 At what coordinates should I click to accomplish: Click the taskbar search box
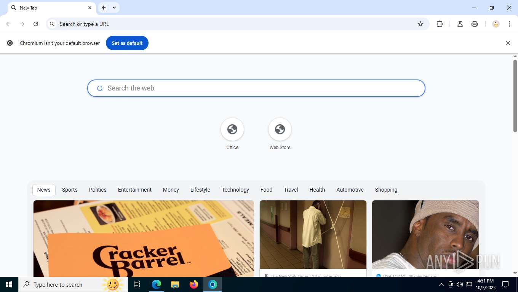[x=73, y=284]
